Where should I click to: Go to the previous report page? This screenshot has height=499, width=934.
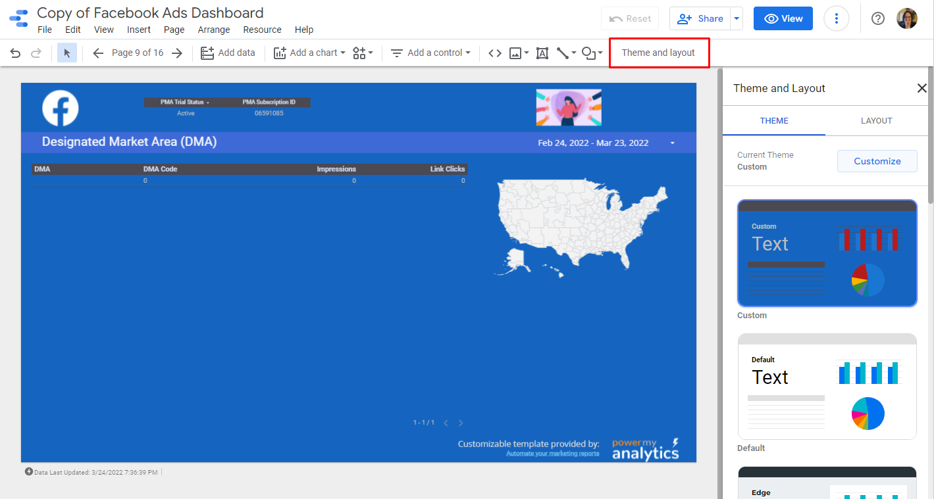point(98,53)
